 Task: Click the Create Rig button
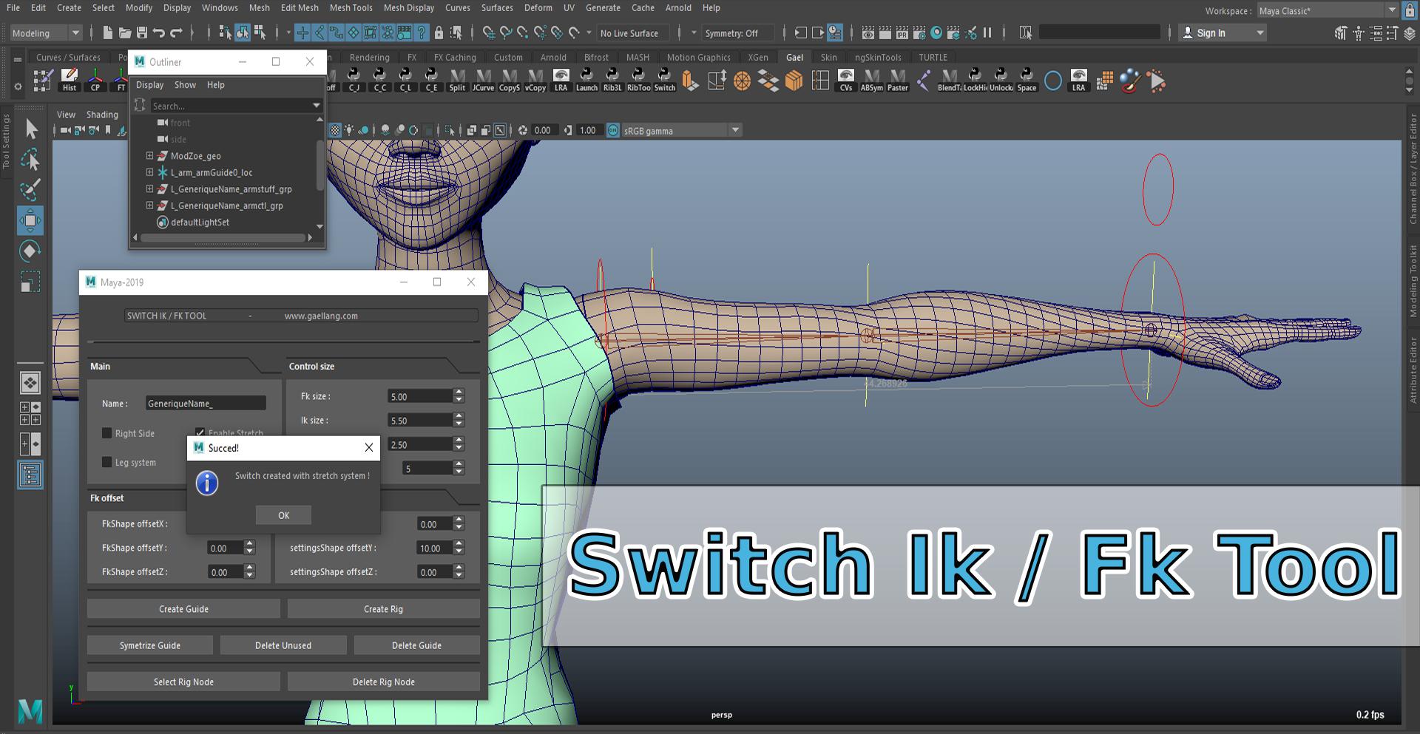point(383,609)
